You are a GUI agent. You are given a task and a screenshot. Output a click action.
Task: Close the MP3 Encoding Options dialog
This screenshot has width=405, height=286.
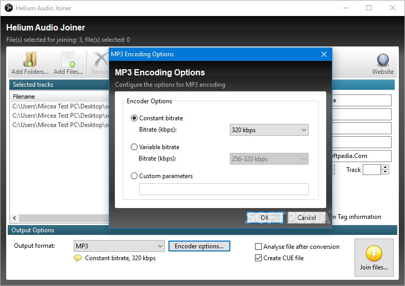point(324,54)
